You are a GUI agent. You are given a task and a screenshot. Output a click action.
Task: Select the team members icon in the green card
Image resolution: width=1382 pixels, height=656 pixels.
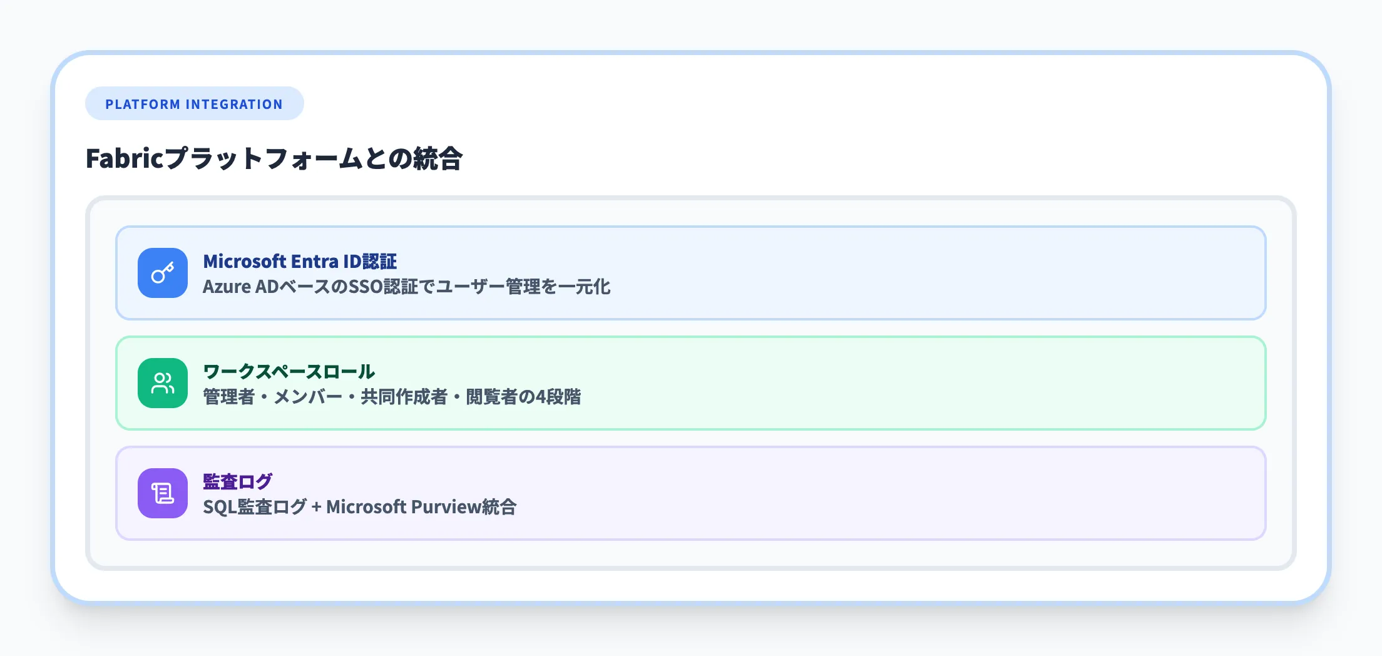(163, 382)
